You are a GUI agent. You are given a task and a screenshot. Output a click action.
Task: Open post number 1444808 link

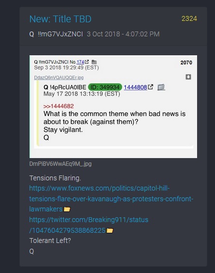136,87
